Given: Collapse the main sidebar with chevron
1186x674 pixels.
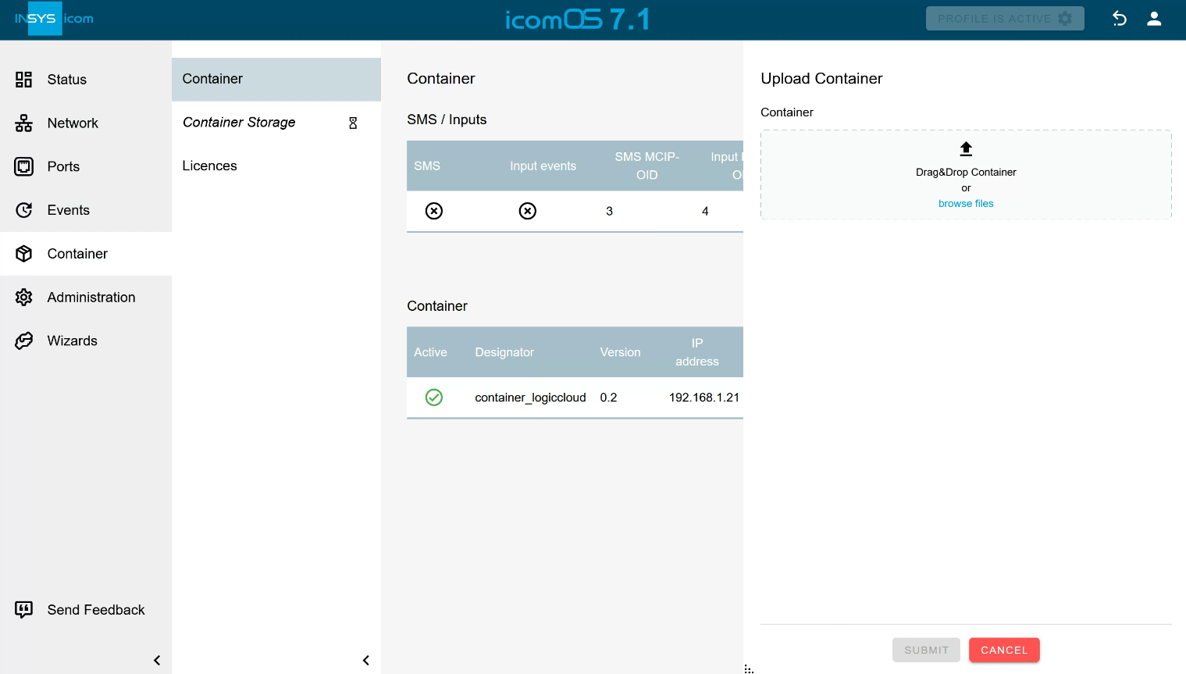Looking at the screenshot, I should click(x=157, y=660).
